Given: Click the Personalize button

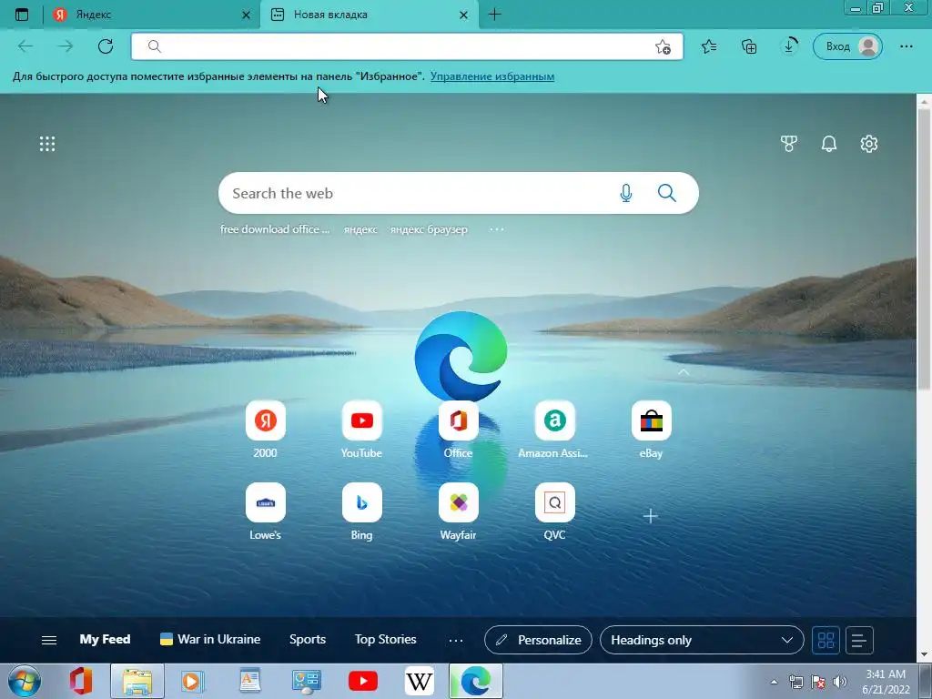Looking at the screenshot, I should click(538, 640).
